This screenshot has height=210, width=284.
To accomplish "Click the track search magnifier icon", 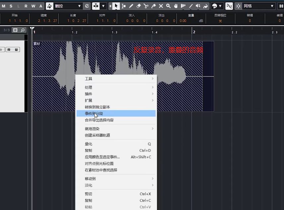I will [23, 30].
